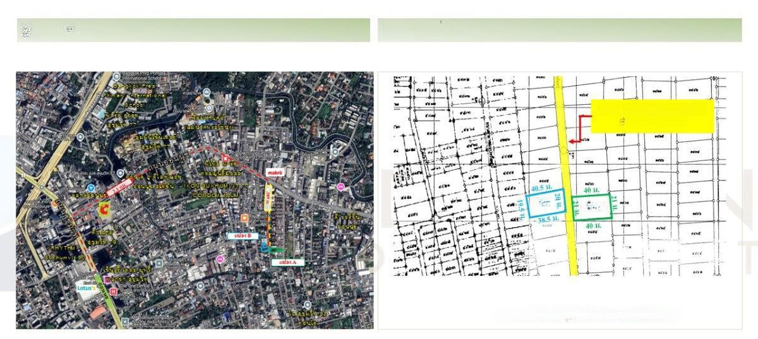The height and width of the screenshot is (339, 758).
Task: Click the pink H hospital marker
Action: pyautogui.click(x=113, y=291)
